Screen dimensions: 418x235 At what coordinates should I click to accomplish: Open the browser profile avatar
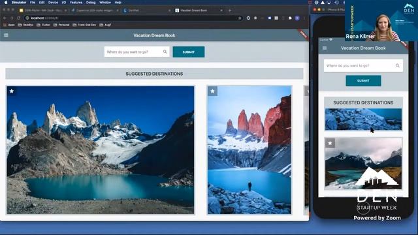pyautogui.click(x=297, y=18)
